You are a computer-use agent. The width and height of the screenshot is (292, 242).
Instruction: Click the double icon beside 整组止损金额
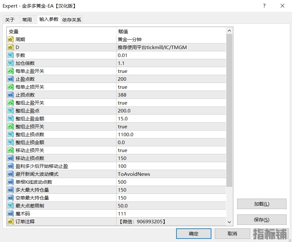coord(10,142)
